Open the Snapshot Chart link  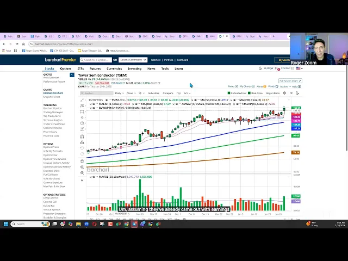tap(52, 97)
